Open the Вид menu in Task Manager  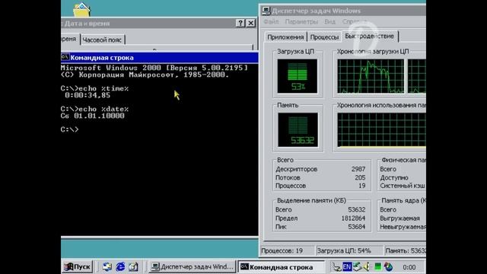(329, 22)
